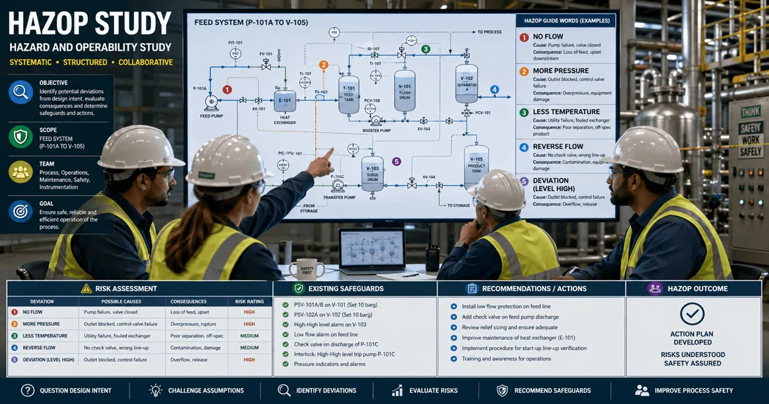
Task: Click the arrow bullet beside Add check valve on feed pump discharge
Action: coord(454,317)
